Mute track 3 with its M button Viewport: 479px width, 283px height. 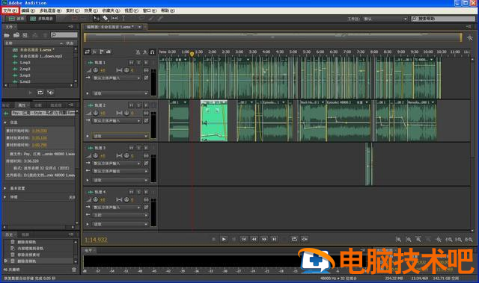tap(132, 148)
